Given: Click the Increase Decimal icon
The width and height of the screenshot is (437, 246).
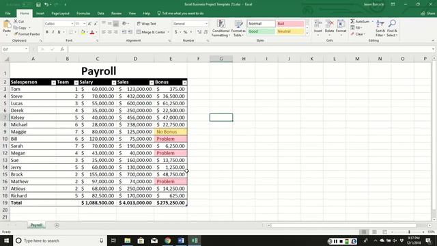Looking at the screenshot, I should pyautogui.click(x=199, y=32).
